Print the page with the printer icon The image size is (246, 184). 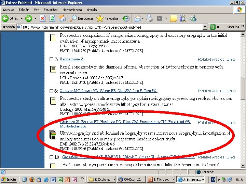tap(150, 18)
